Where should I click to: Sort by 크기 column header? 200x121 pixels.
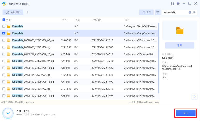tap(64, 20)
